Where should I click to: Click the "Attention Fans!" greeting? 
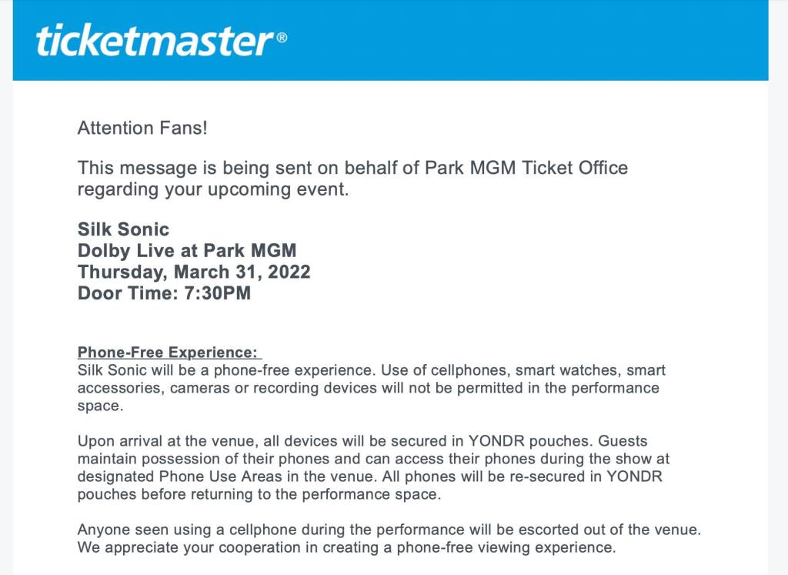(142, 128)
